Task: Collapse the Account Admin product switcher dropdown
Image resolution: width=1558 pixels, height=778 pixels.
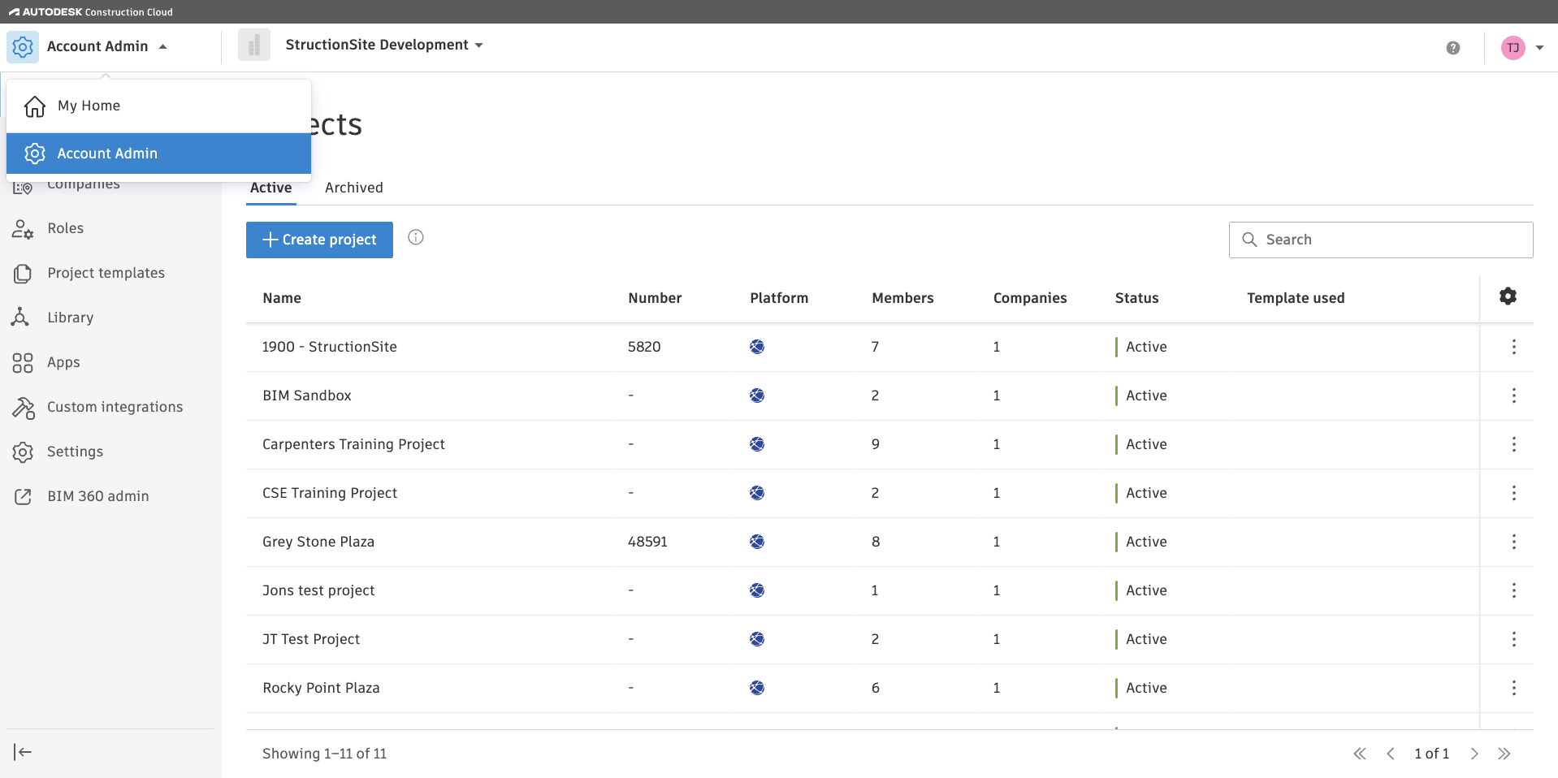Action: pyautogui.click(x=163, y=47)
